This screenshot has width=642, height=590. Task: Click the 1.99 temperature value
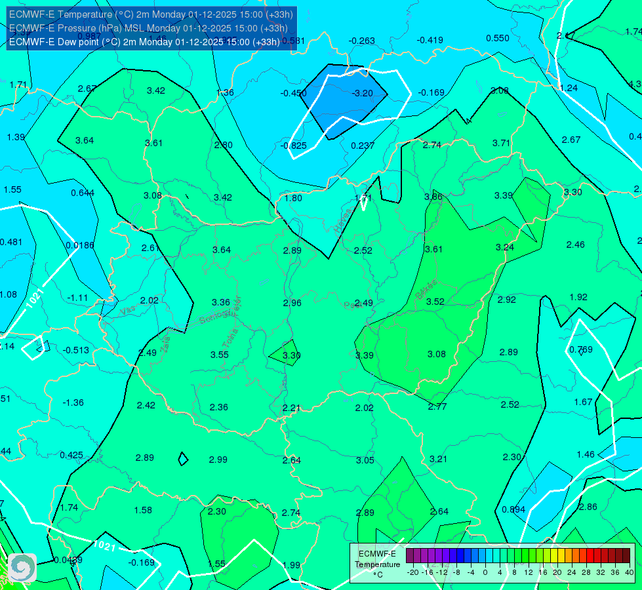click(292, 565)
